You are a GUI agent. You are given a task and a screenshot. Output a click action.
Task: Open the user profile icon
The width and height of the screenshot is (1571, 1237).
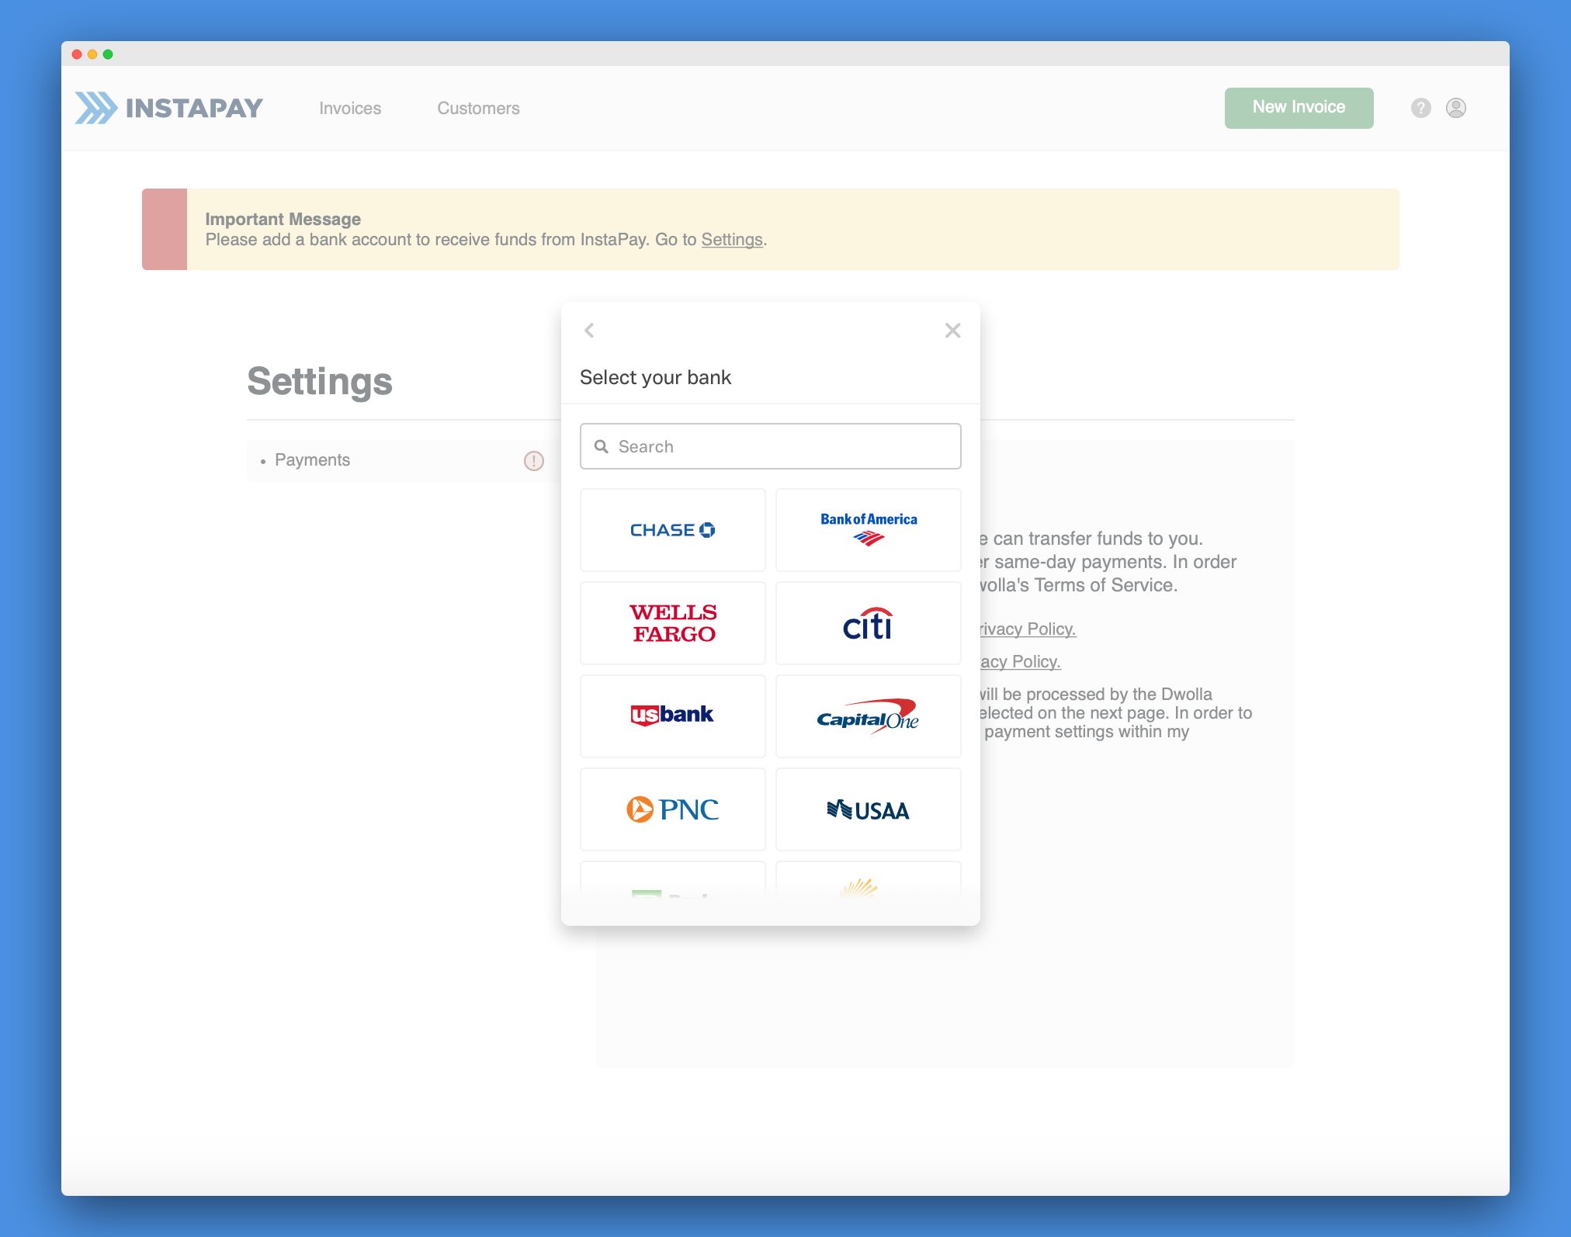coord(1456,108)
